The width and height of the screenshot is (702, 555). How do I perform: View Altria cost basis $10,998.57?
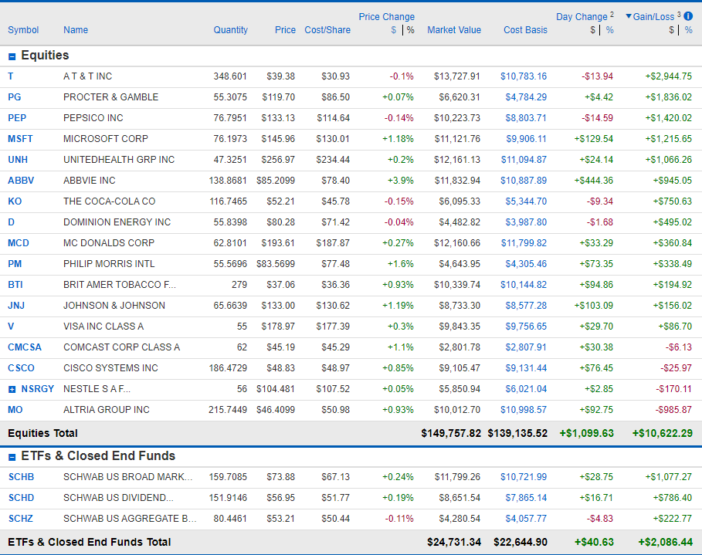(x=524, y=410)
